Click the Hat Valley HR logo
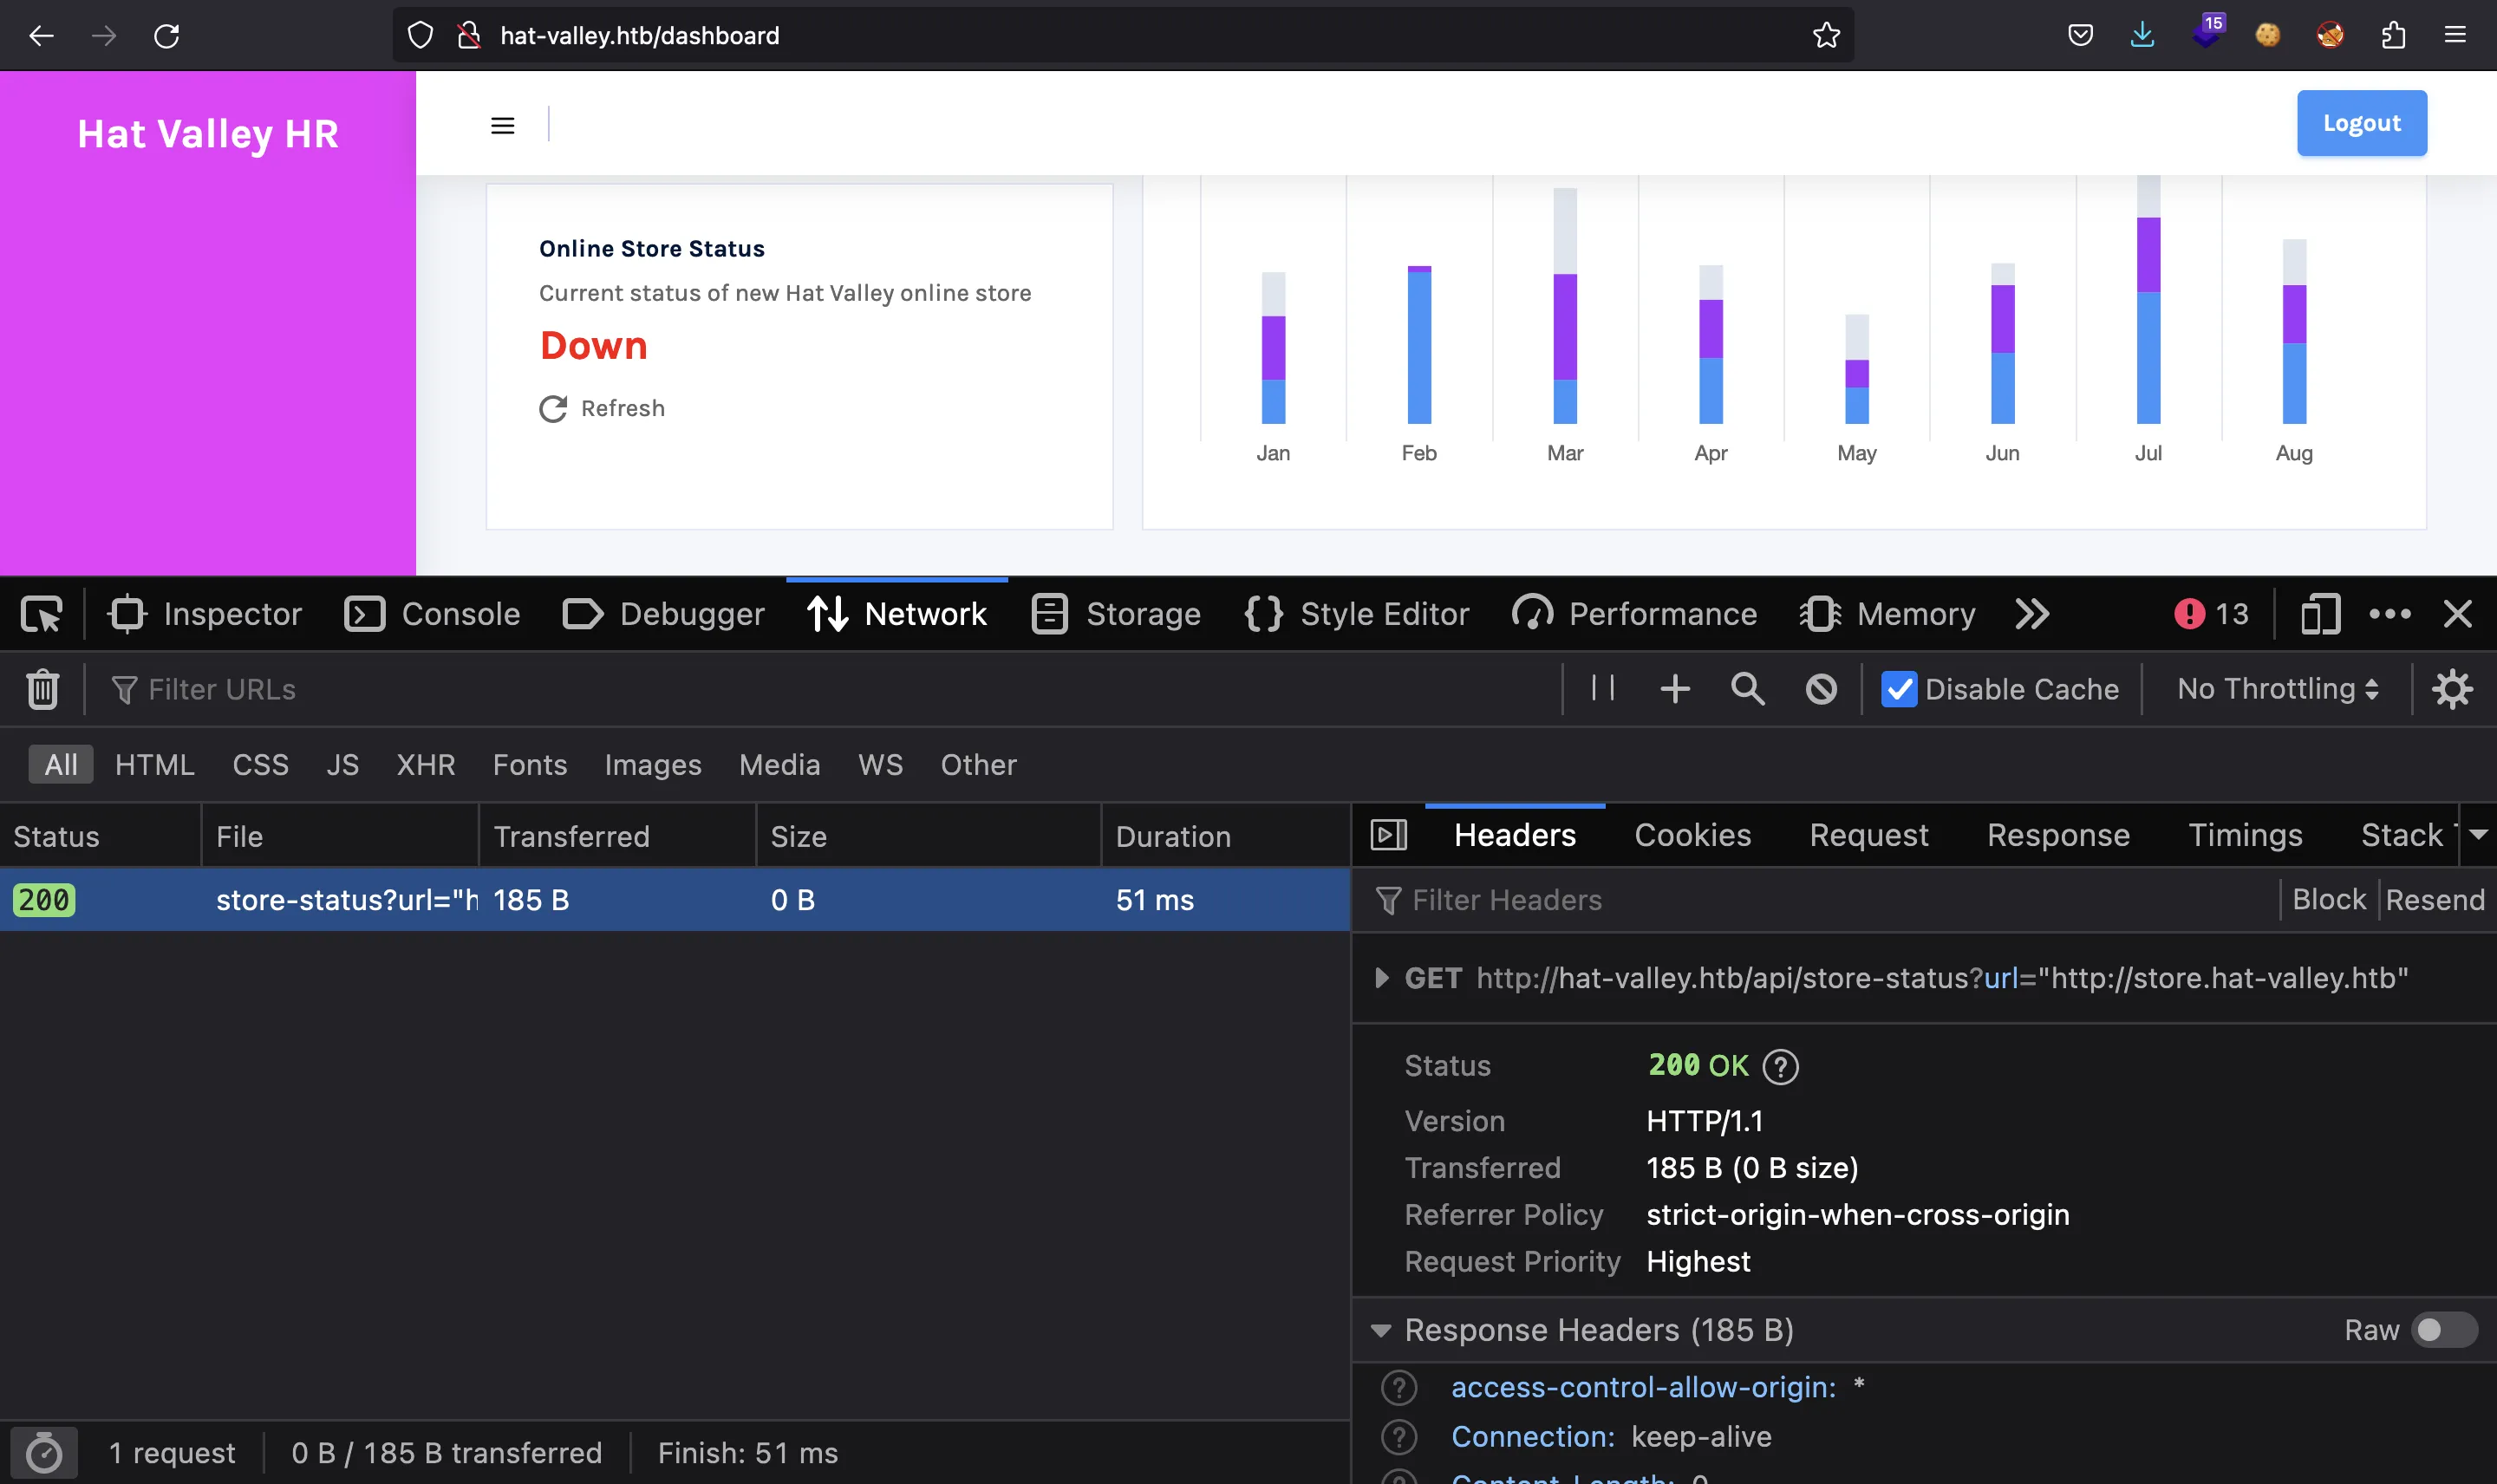The image size is (2497, 1484). click(x=208, y=133)
